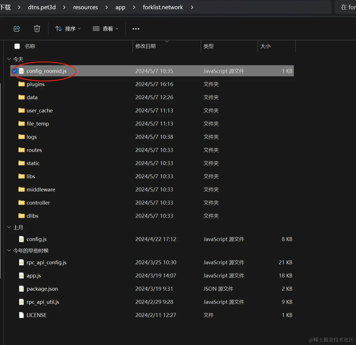Viewport: 356px width, 345px height.
Task: Click the LICENSE file icon
Action: [x=21, y=315]
